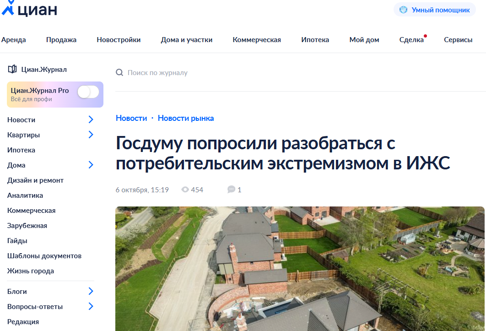Click the search magnifier icon in the journal
Viewport: 486px width, 331px height.
pos(119,72)
